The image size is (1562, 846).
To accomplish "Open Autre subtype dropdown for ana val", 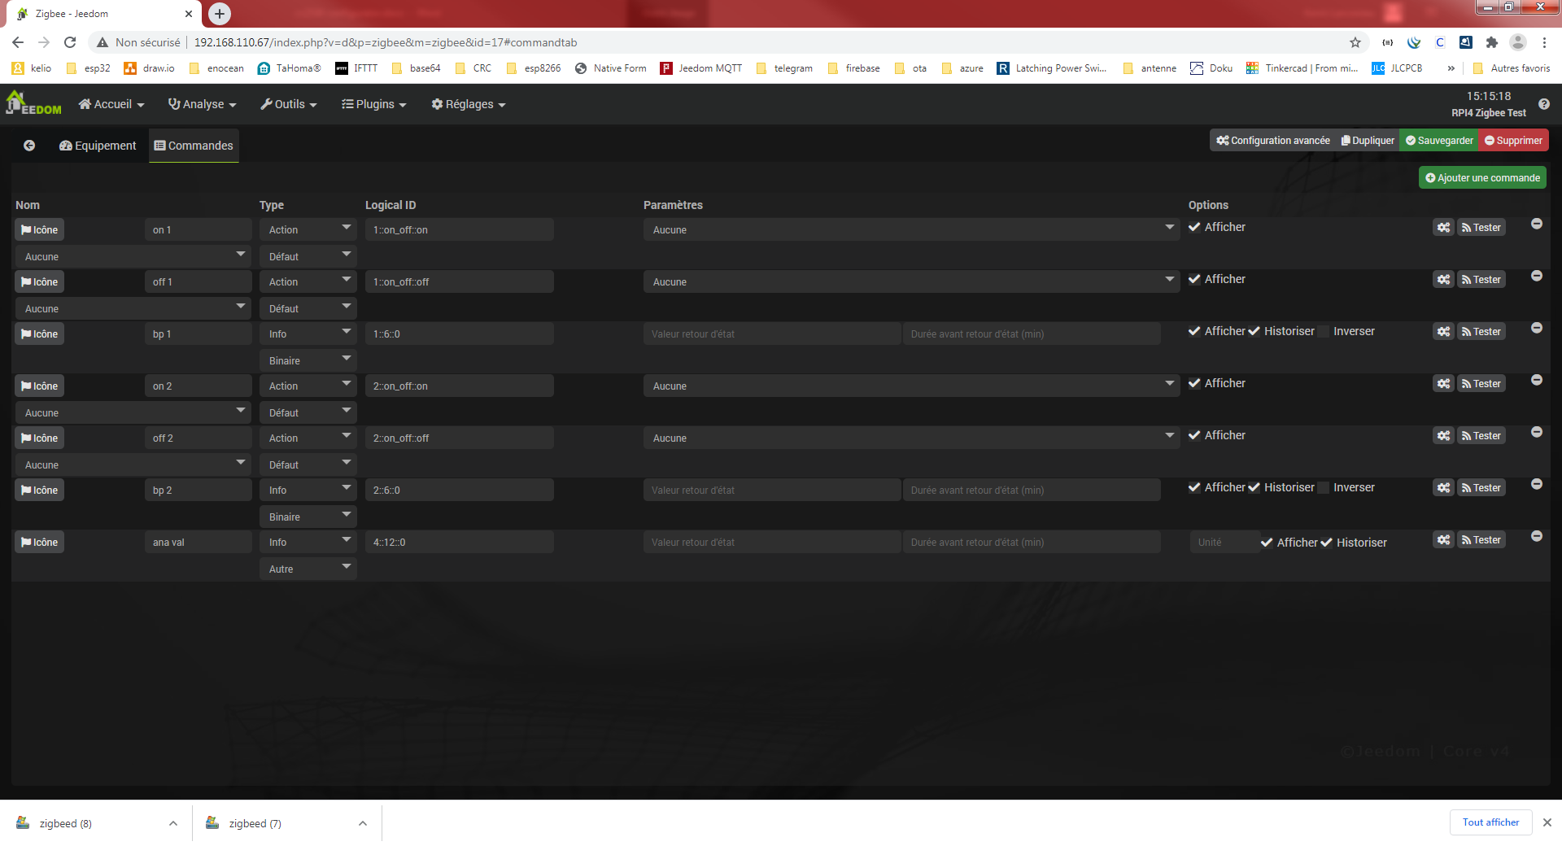I will (x=308, y=569).
